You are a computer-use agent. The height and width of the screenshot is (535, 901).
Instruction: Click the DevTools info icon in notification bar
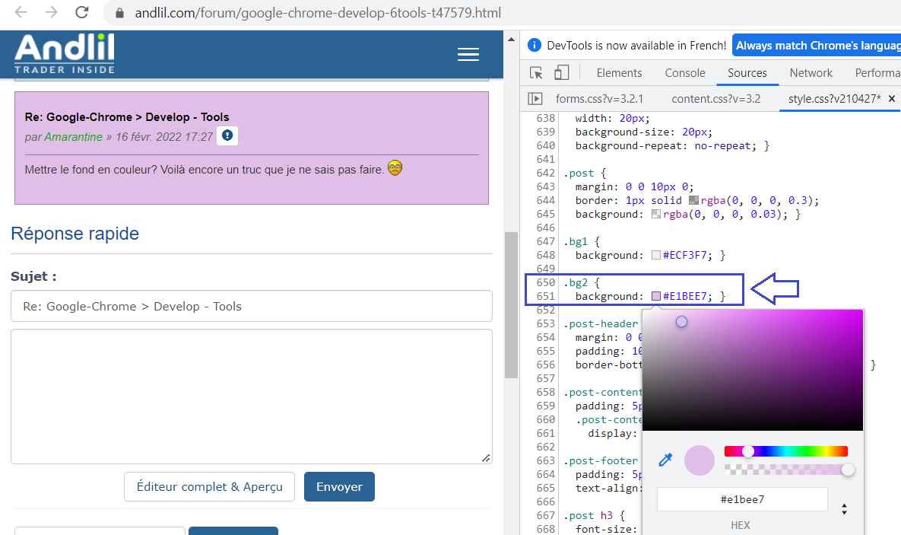click(x=534, y=45)
